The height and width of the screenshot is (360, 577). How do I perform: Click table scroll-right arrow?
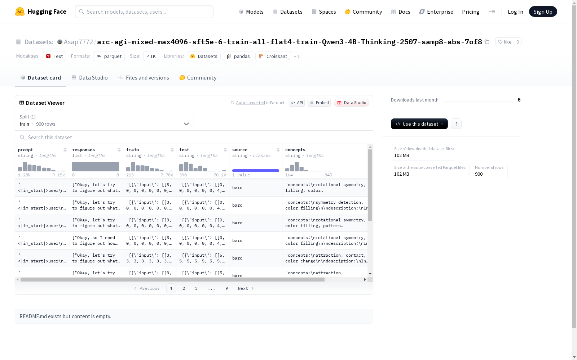point(365,279)
